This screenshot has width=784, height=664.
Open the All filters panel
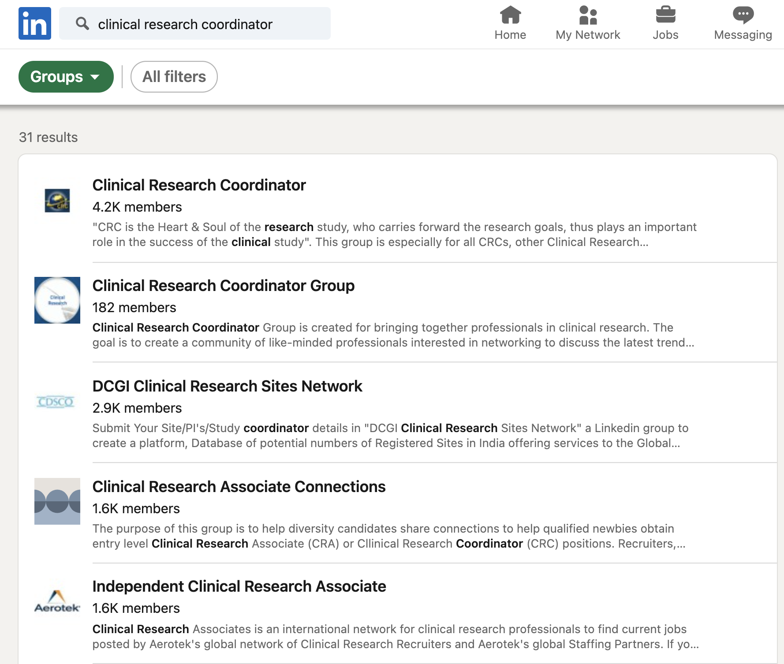[x=174, y=77]
